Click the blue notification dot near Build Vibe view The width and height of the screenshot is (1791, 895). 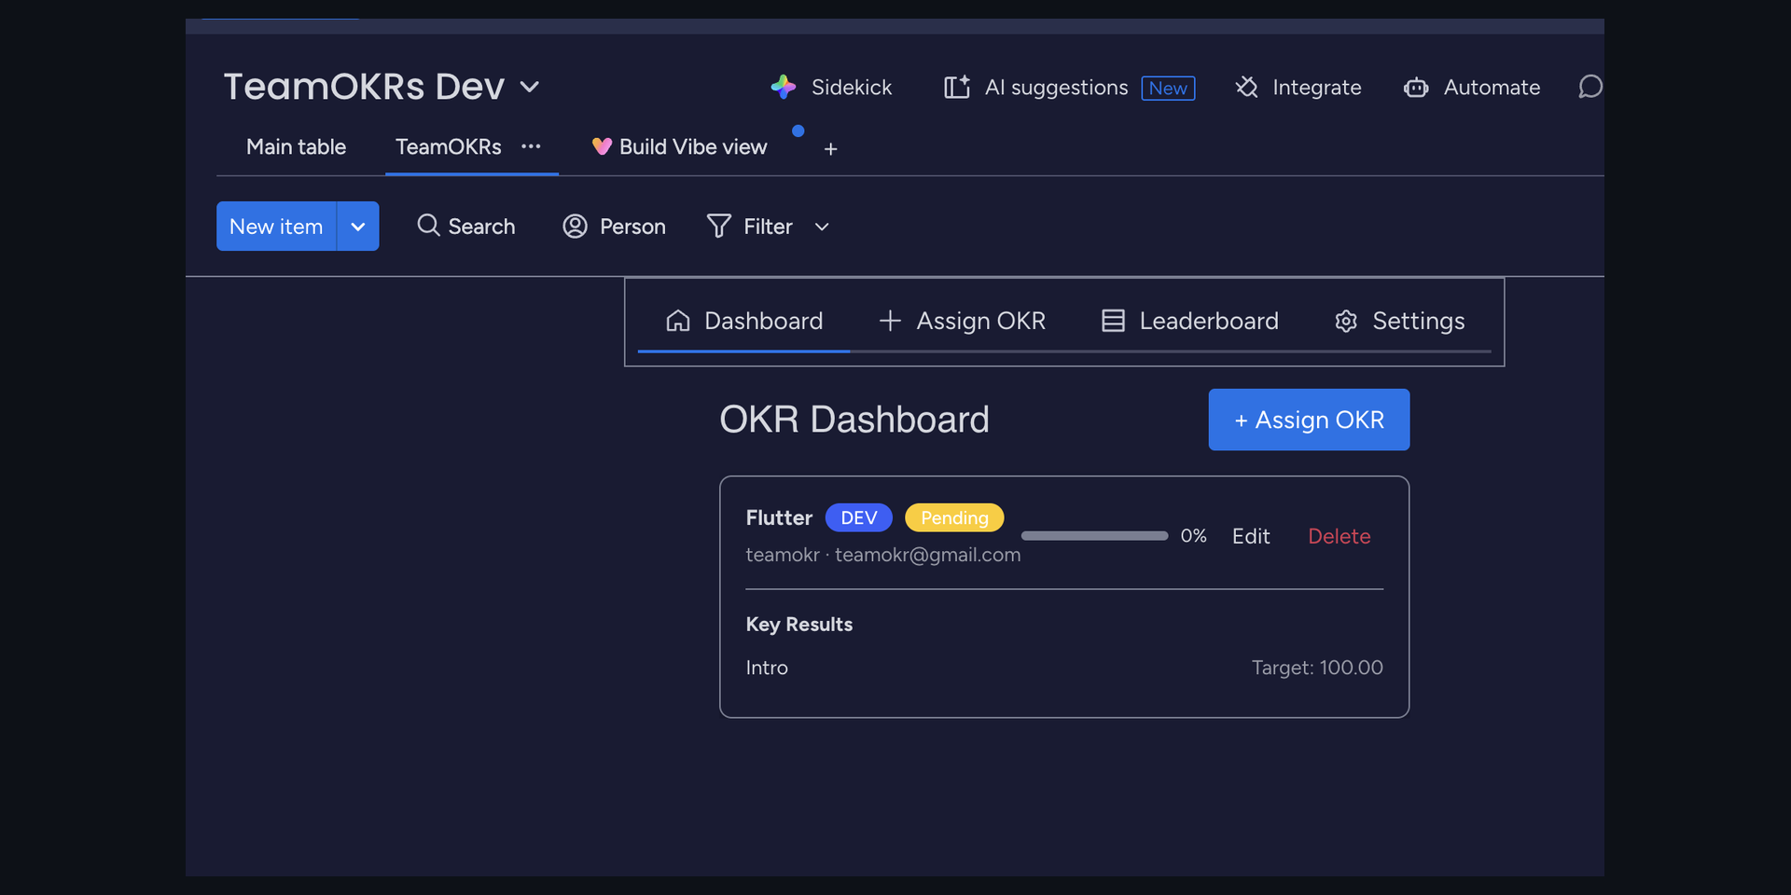tap(798, 131)
